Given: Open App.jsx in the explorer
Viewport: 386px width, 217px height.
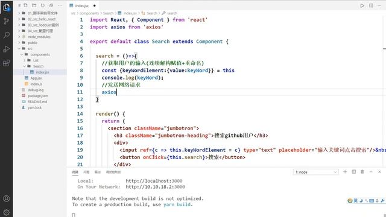Looking at the screenshot, I should click(x=36, y=78).
